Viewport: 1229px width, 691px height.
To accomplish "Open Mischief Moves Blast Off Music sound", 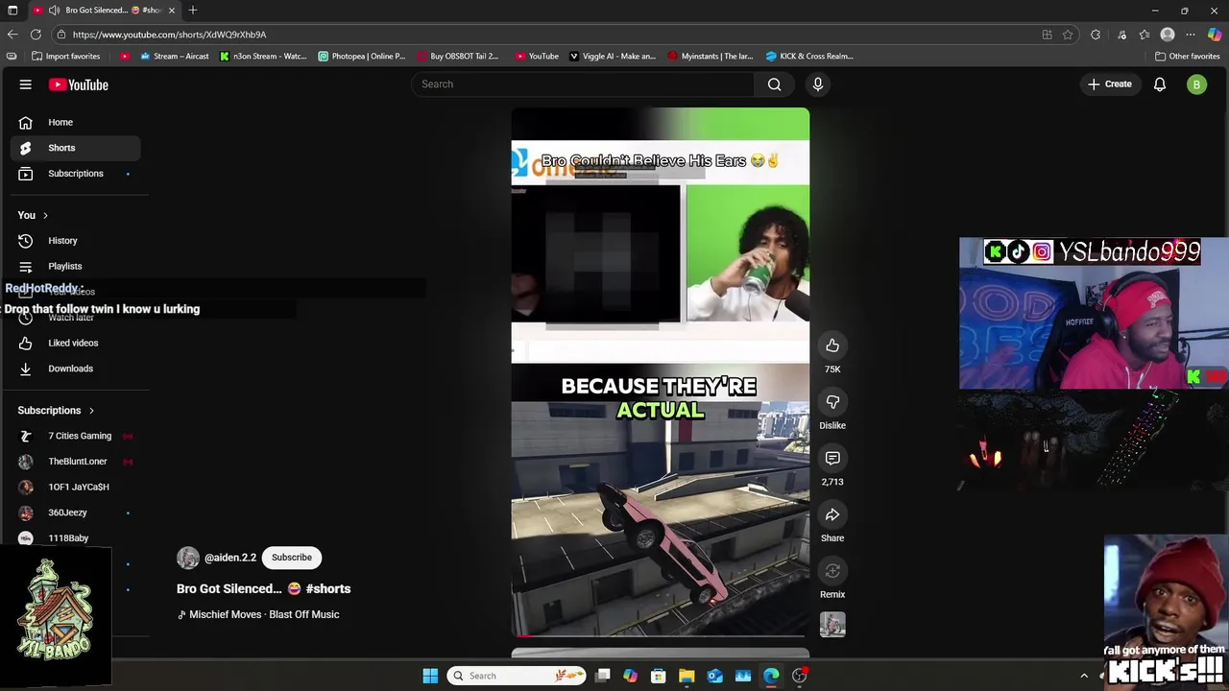I will [264, 614].
